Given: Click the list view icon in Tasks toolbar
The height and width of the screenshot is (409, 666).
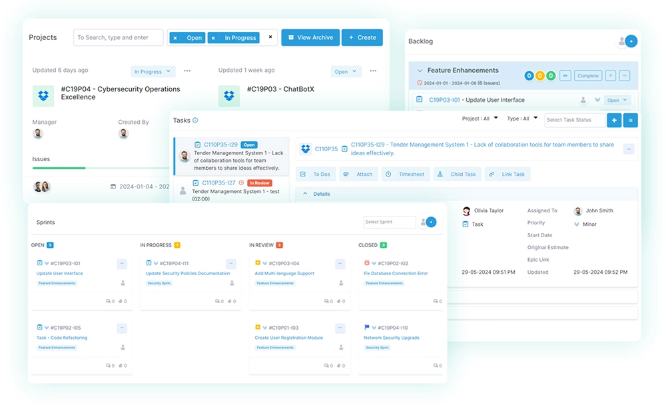Looking at the screenshot, I should coord(630,120).
